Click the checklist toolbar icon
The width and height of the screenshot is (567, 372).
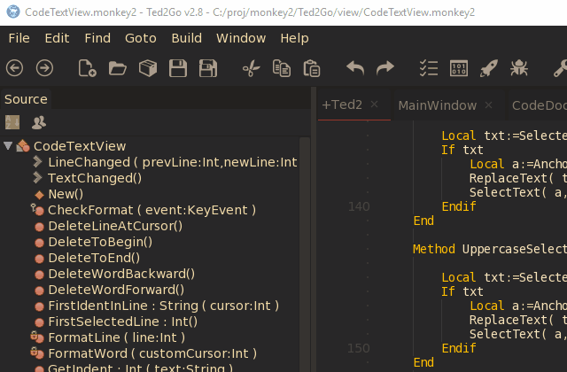tap(429, 68)
